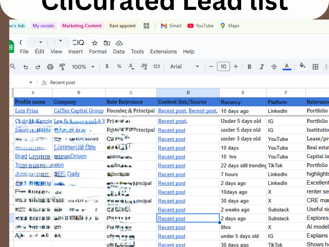Open the text color picker

(x=287, y=67)
